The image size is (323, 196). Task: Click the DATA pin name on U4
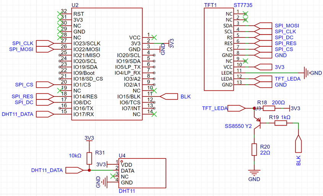128,171
